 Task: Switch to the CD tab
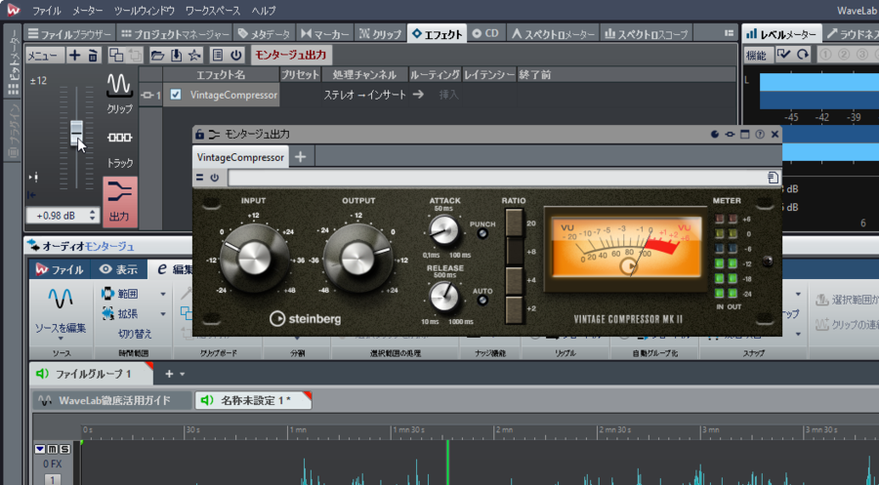coord(485,33)
